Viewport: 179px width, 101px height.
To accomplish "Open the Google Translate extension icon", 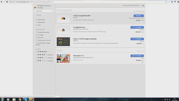I will pos(172,2).
